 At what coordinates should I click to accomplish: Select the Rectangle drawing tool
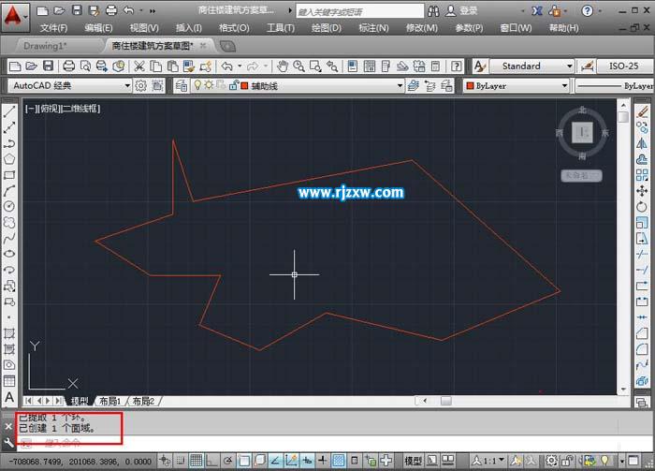9,175
